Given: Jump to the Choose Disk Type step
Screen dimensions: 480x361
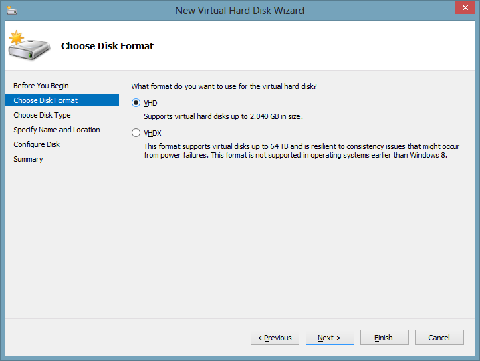Looking at the screenshot, I should [42, 115].
